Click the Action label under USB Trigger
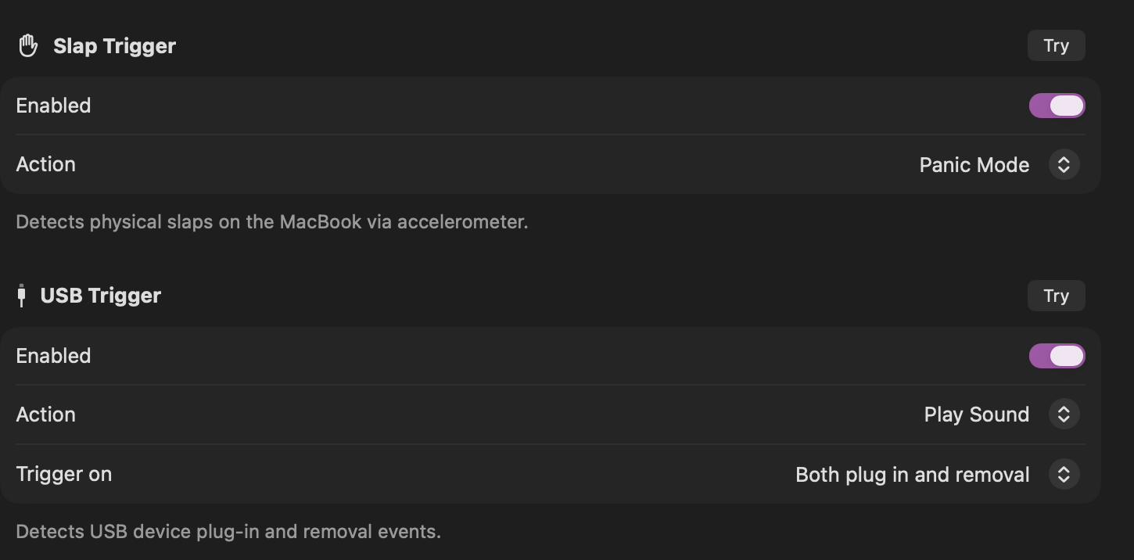This screenshot has width=1134, height=560. (x=45, y=415)
